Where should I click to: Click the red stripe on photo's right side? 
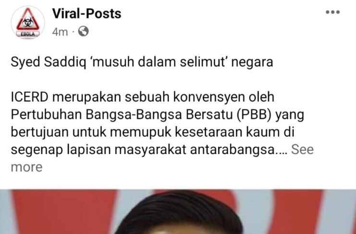pyautogui.click(x=295, y=212)
